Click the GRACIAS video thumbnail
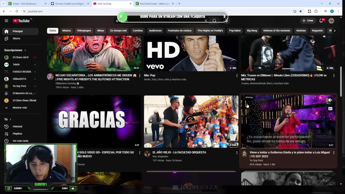 click(94, 121)
